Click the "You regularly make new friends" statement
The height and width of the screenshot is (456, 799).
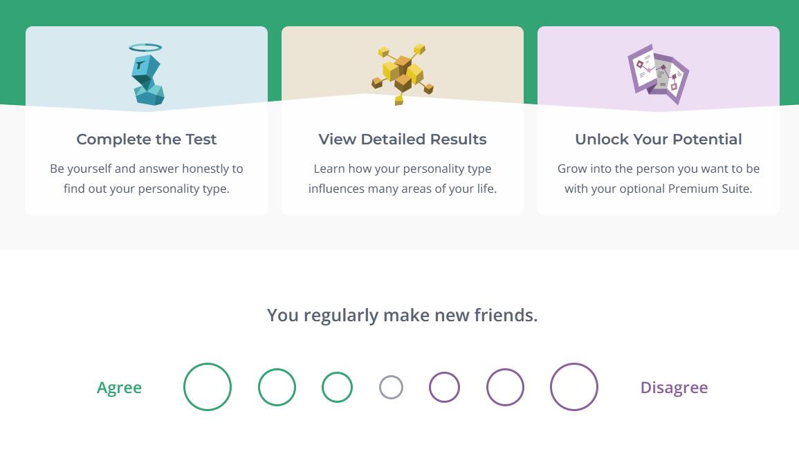[403, 315]
